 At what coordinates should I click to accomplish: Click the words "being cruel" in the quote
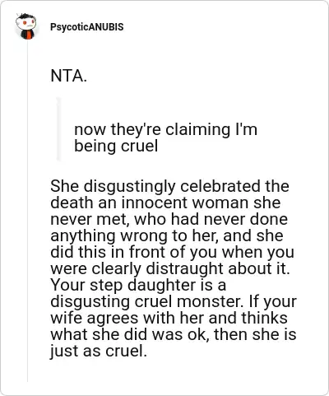pyautogui.click(x=116, y=146)
